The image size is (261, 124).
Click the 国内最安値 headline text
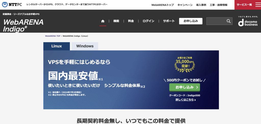(x=73, y=75)
